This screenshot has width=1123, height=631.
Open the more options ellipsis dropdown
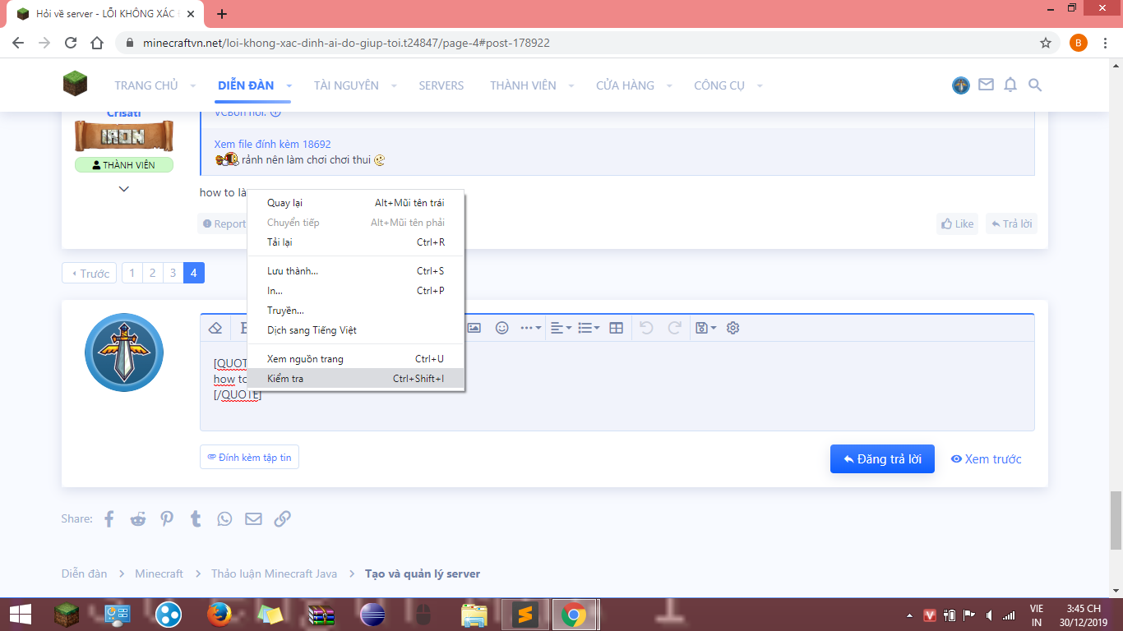tap(530, 328)
